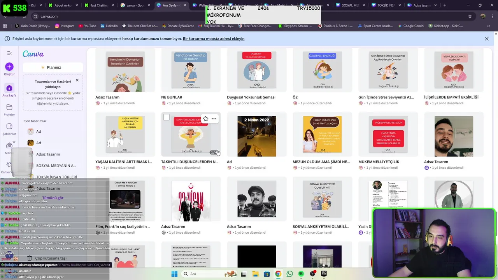This screenshot has width=498, height=280.
Task: Star the TAKINTILI DÜŞÜNCELERDEN design
Action: (x=205, y=119)
